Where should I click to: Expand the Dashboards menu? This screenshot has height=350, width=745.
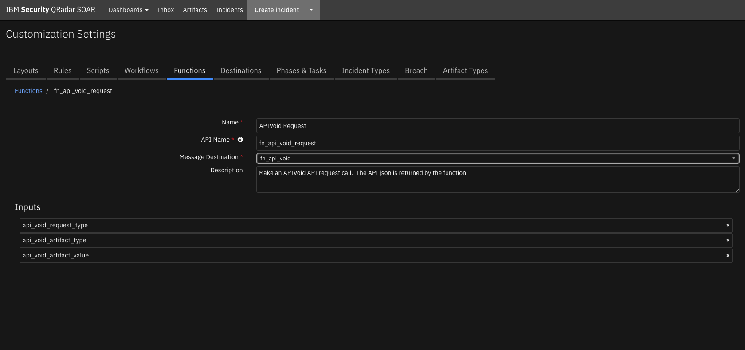coord(129,10)
